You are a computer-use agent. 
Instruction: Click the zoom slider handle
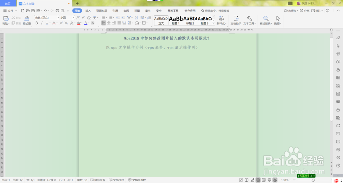[x=313, y=180]
